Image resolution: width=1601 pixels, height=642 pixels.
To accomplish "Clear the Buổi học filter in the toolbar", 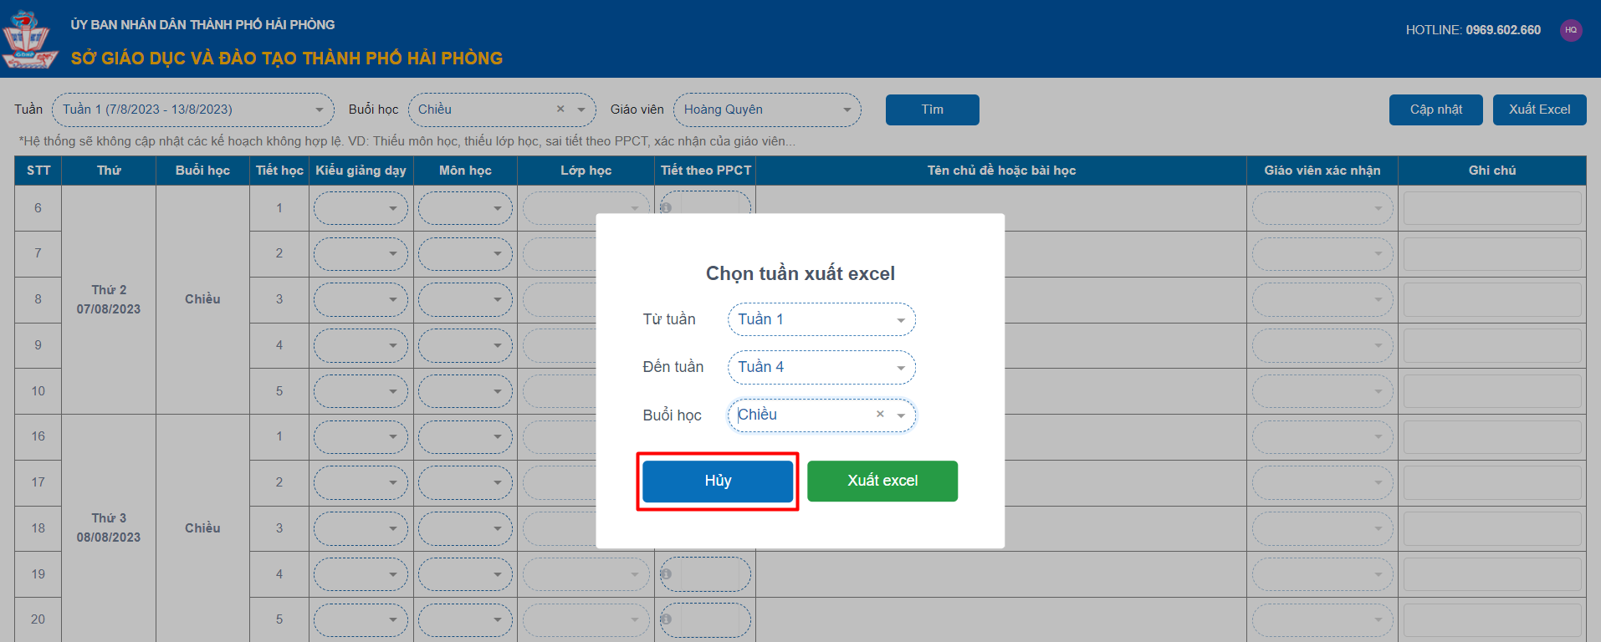I will 560,110.
